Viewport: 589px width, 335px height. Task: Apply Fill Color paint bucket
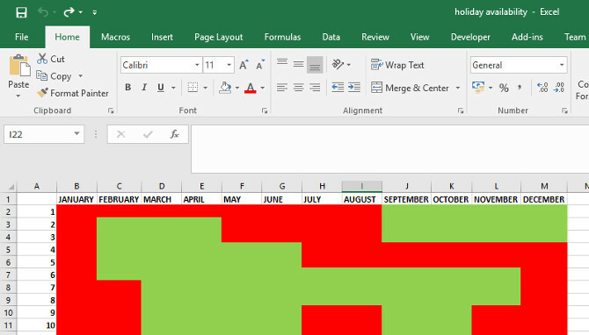point(225,88)
